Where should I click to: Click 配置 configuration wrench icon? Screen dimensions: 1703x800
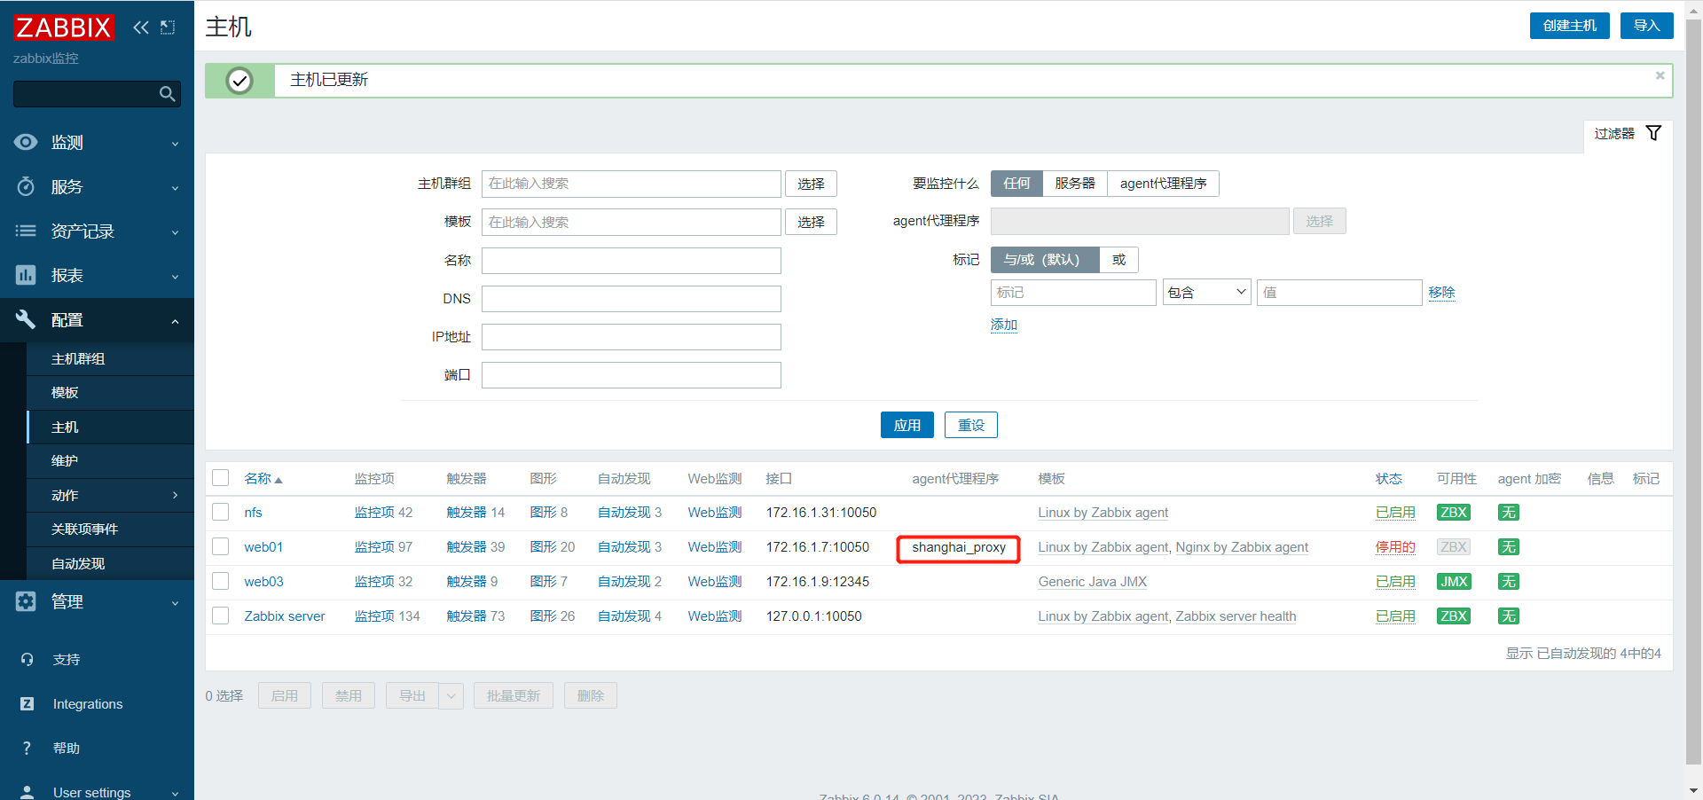26,319
